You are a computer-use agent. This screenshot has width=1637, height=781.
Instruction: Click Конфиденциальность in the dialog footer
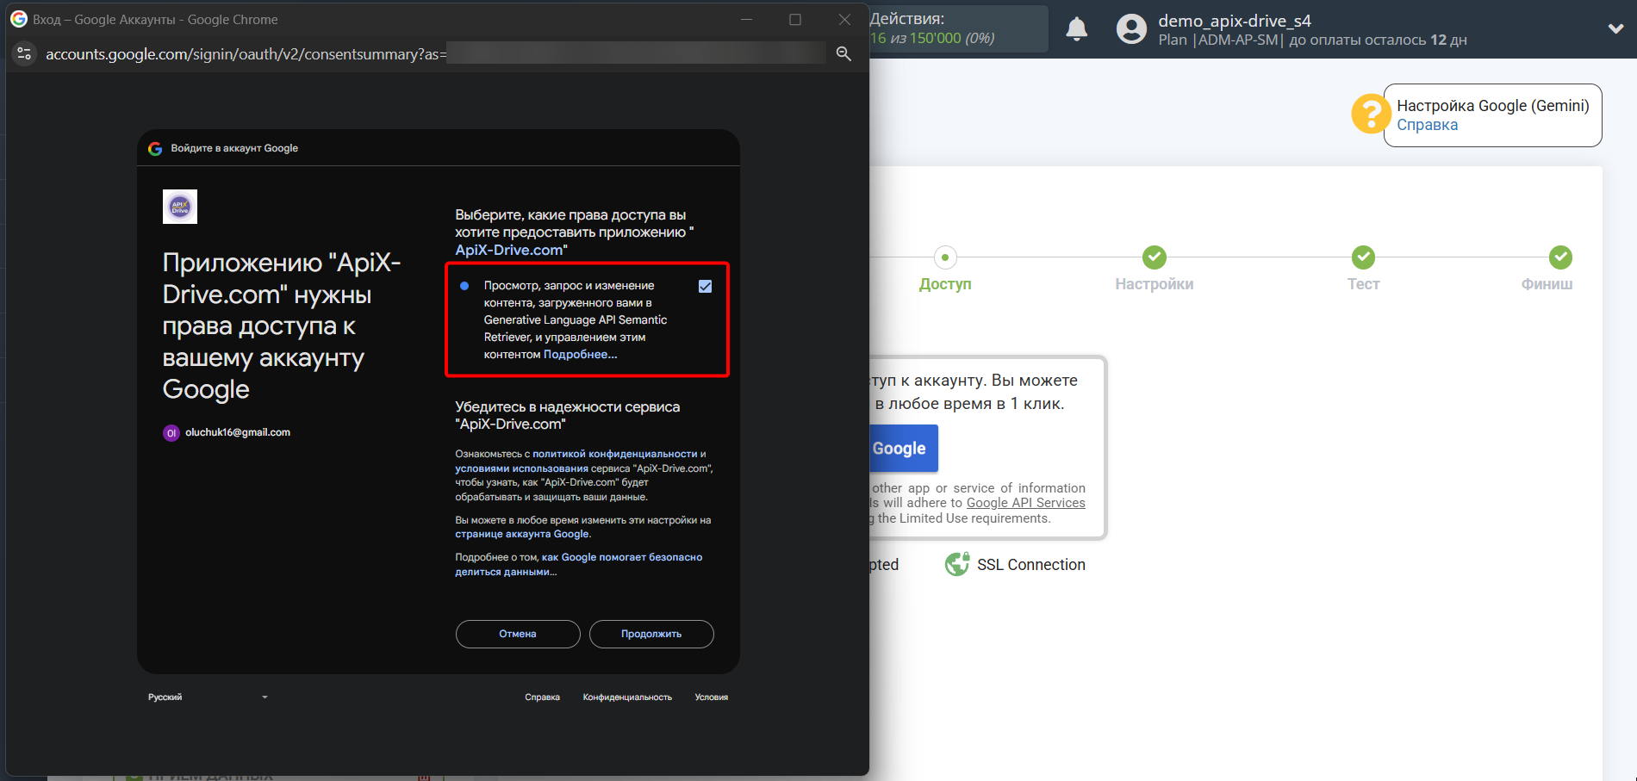tap(628, 697)
